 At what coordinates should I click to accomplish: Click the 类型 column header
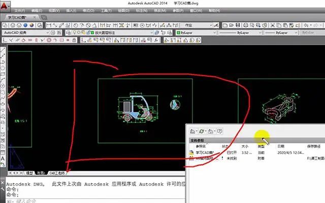[261, 146]
